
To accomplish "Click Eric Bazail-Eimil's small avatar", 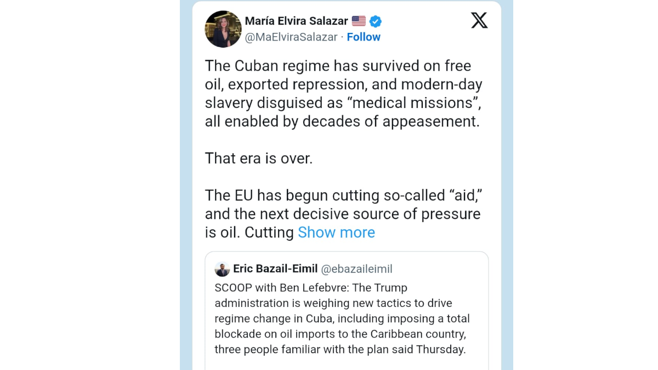I will [x=222, y=269].
